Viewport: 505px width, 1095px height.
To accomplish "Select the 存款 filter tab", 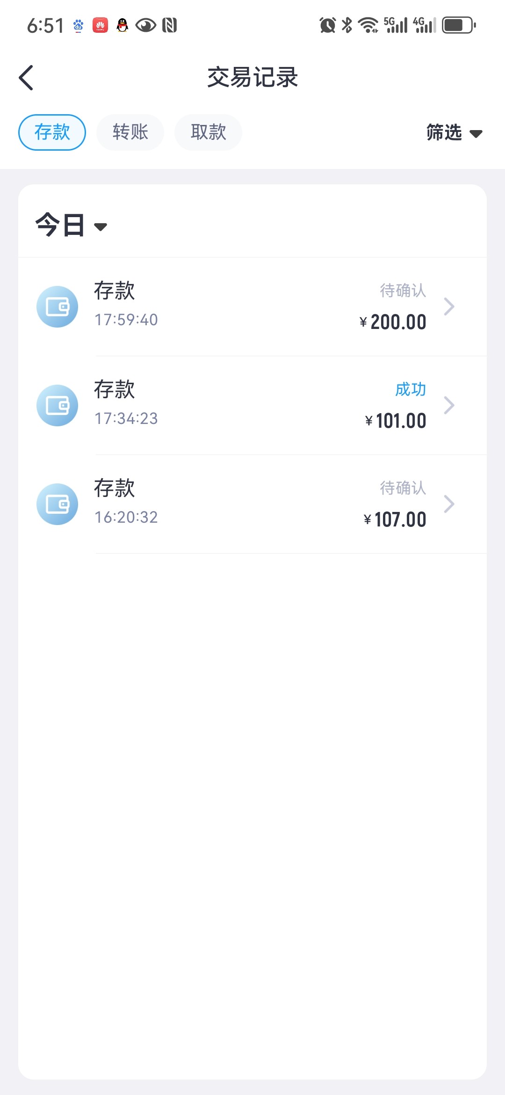I will [x=52, y=132].
